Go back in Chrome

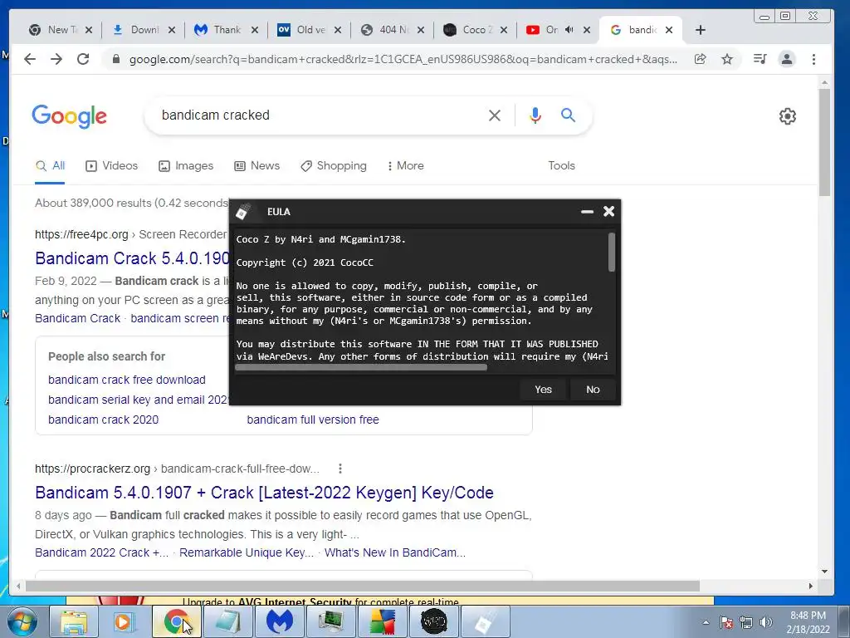30,59
